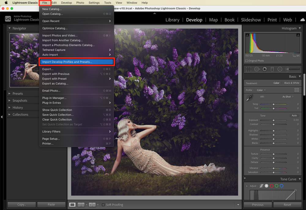Open the Profile Browser grid icon

pos(297,90)
